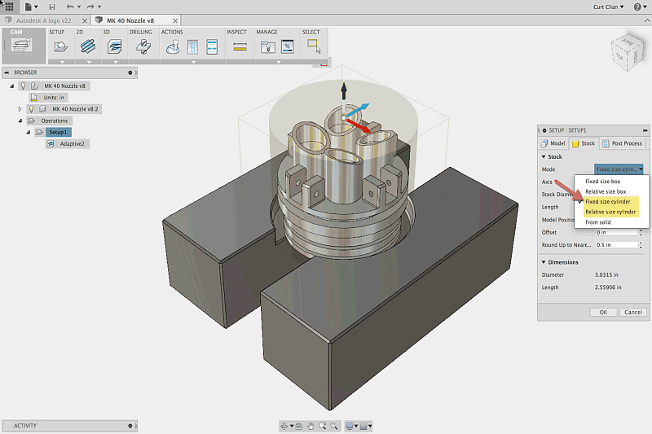This screenshot has width=652, height=434.
Task: Select the Adaptive2 operation in browser
Action: click(72, 144)
